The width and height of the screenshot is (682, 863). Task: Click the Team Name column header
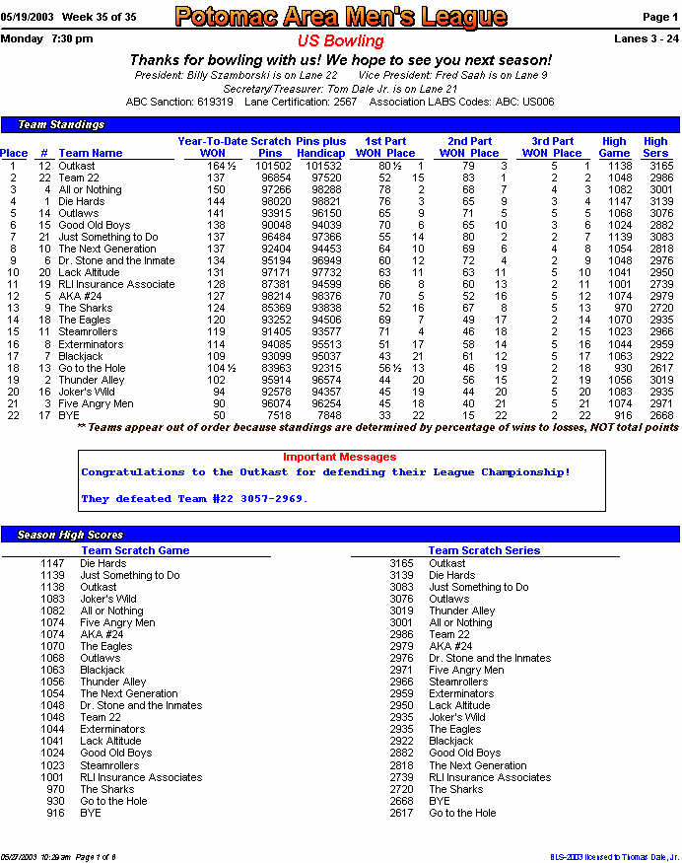pyautogui.click(x=91, y=153)
